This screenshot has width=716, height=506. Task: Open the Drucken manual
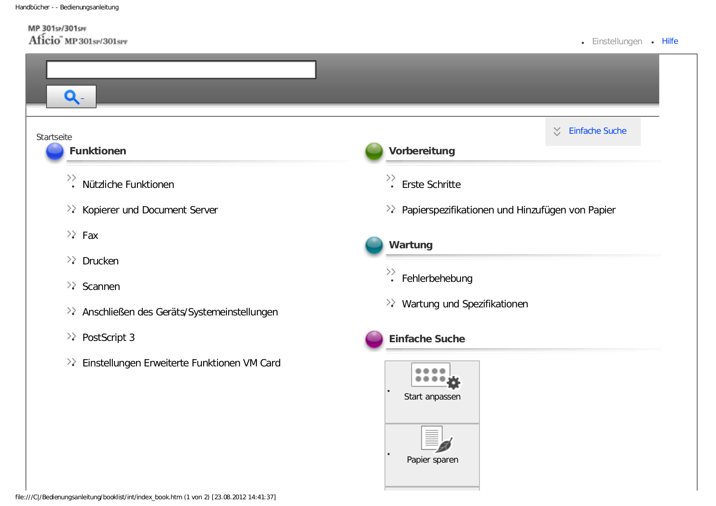click(x=100, y=261)
